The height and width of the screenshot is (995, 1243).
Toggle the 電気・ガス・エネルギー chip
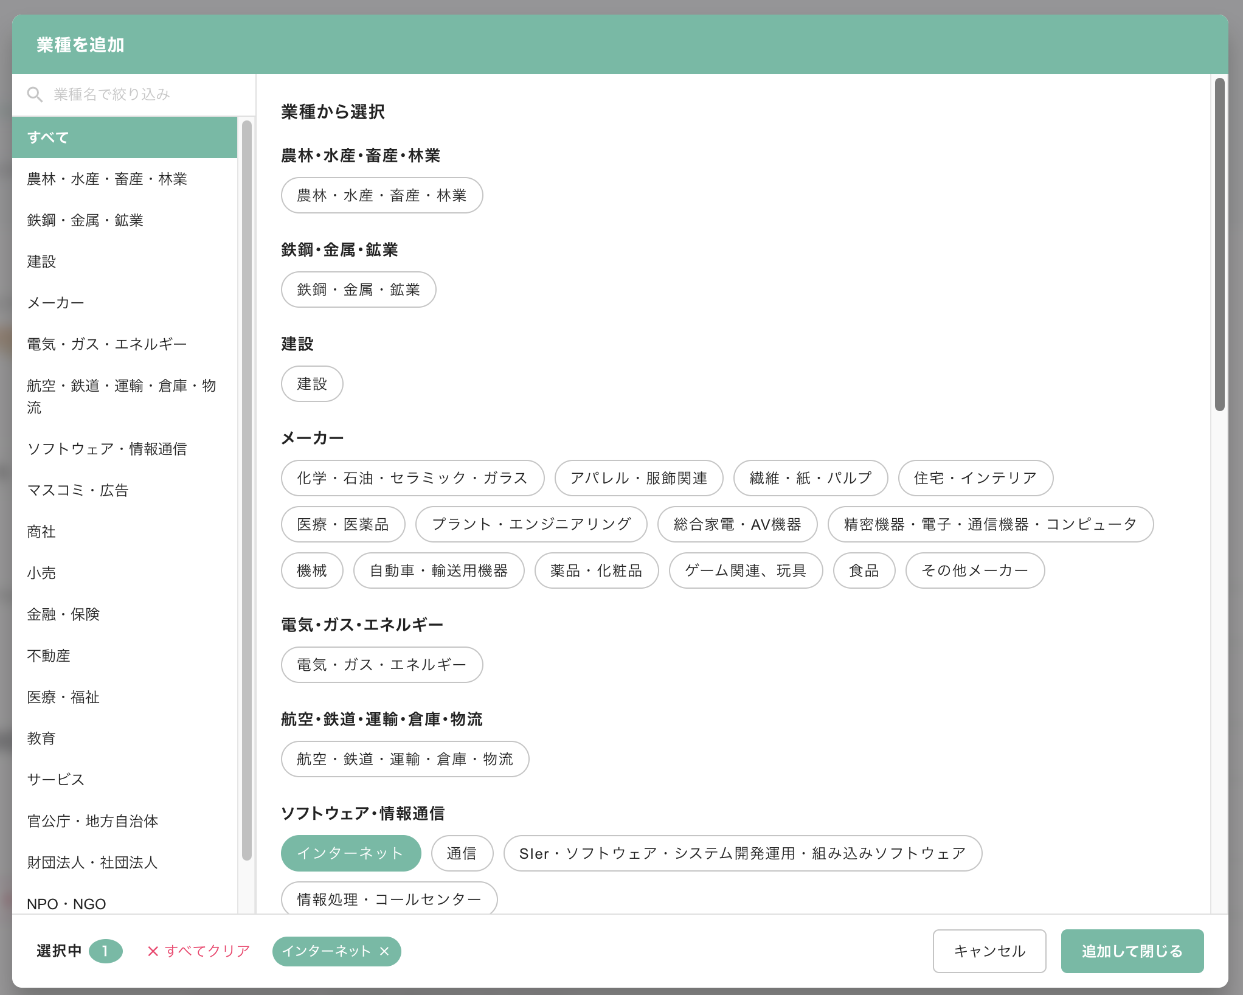click(x=382, y=665)
